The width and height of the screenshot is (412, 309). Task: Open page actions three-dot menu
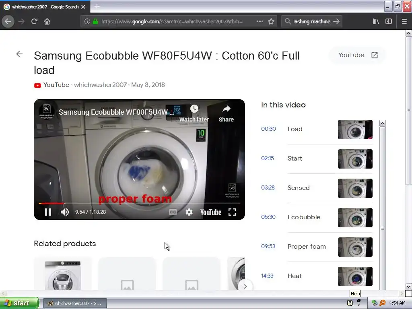(260, 21)
